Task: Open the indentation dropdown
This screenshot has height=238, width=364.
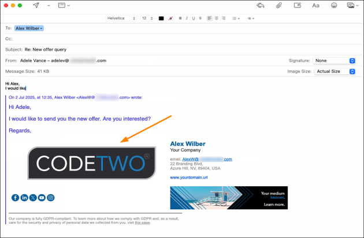Action: coord(251,18)
